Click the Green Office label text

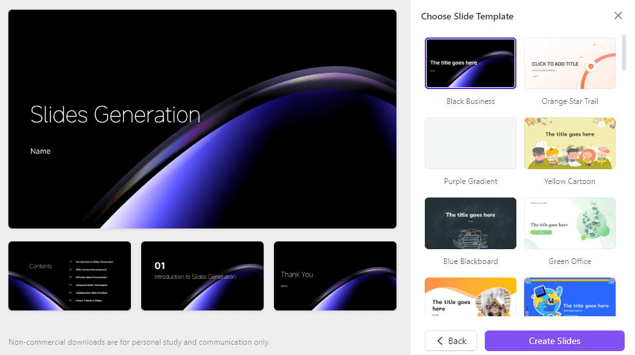[x=570, y=261]
